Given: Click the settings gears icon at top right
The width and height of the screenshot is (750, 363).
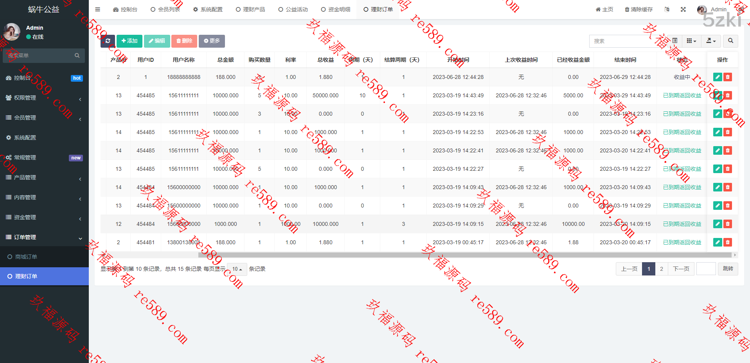Looking at the screenshot, I should coord(741,9).
